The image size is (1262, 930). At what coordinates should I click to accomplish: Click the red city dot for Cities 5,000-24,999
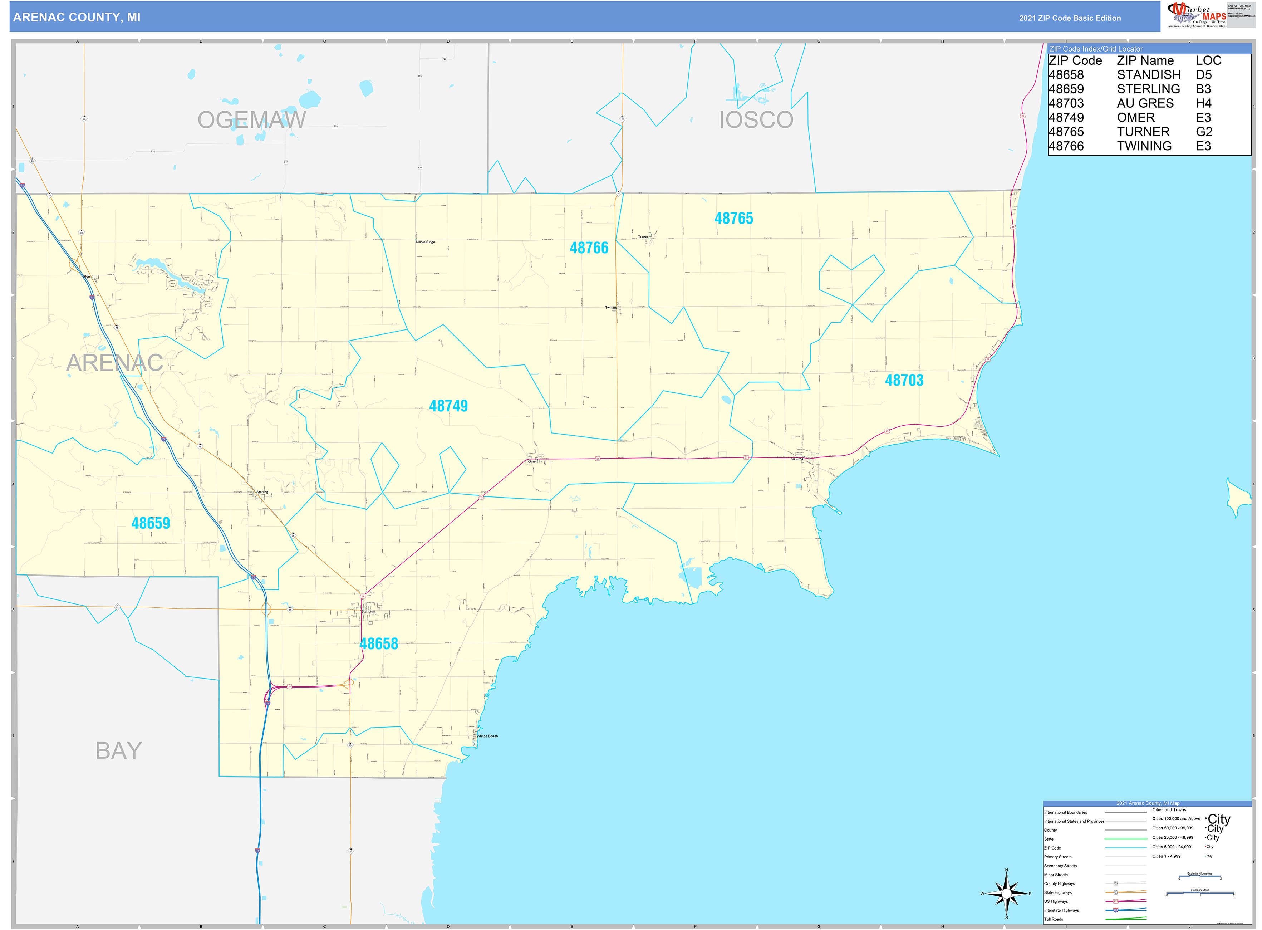1206,847
